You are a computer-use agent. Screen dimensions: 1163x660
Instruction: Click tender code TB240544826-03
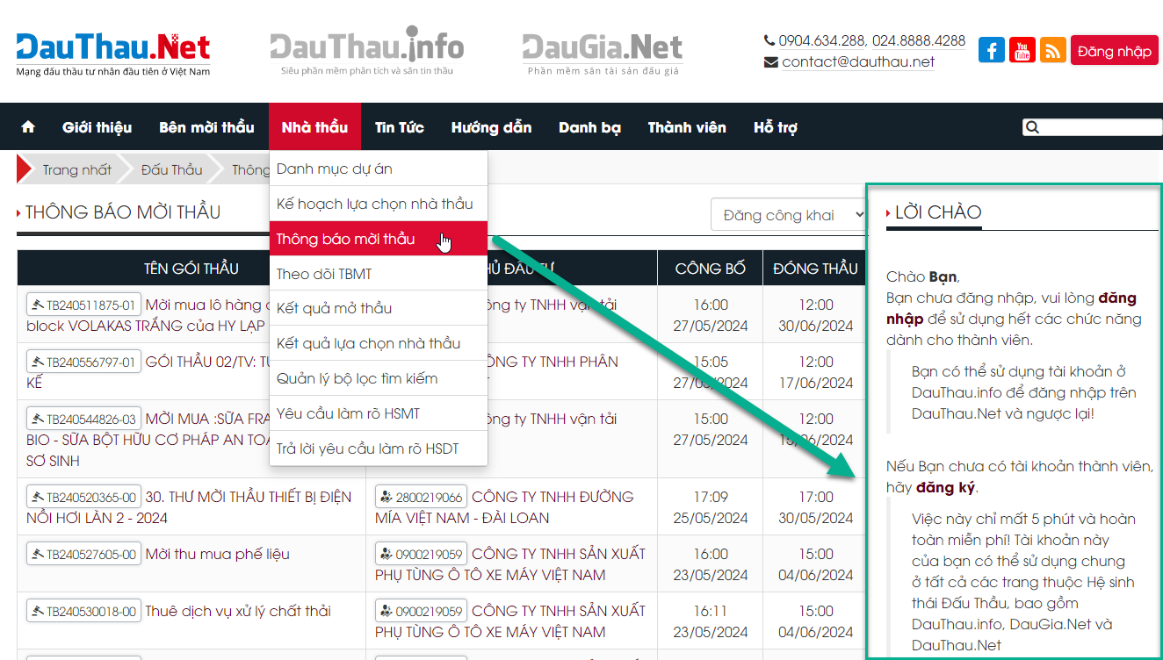83,420
